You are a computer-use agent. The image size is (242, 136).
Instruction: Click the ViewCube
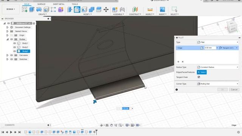click(232, 26)
